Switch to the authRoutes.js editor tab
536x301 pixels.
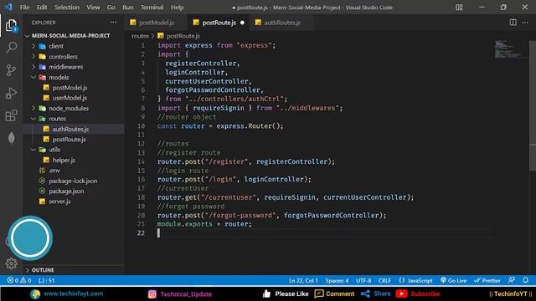[281, 23]
